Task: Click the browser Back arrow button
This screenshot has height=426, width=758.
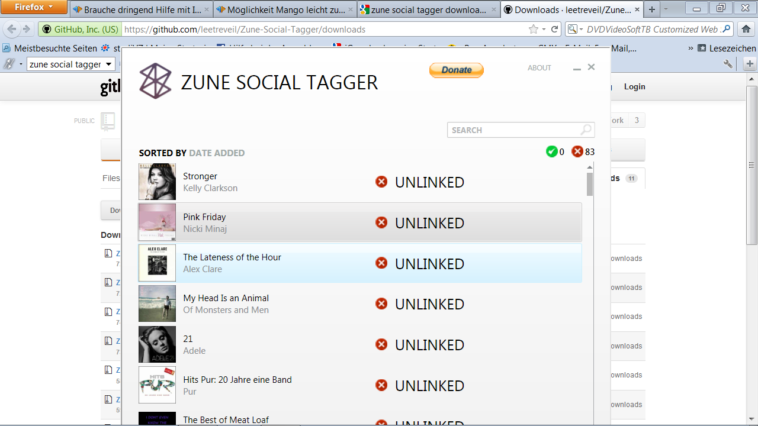Action: coord(12,30)
